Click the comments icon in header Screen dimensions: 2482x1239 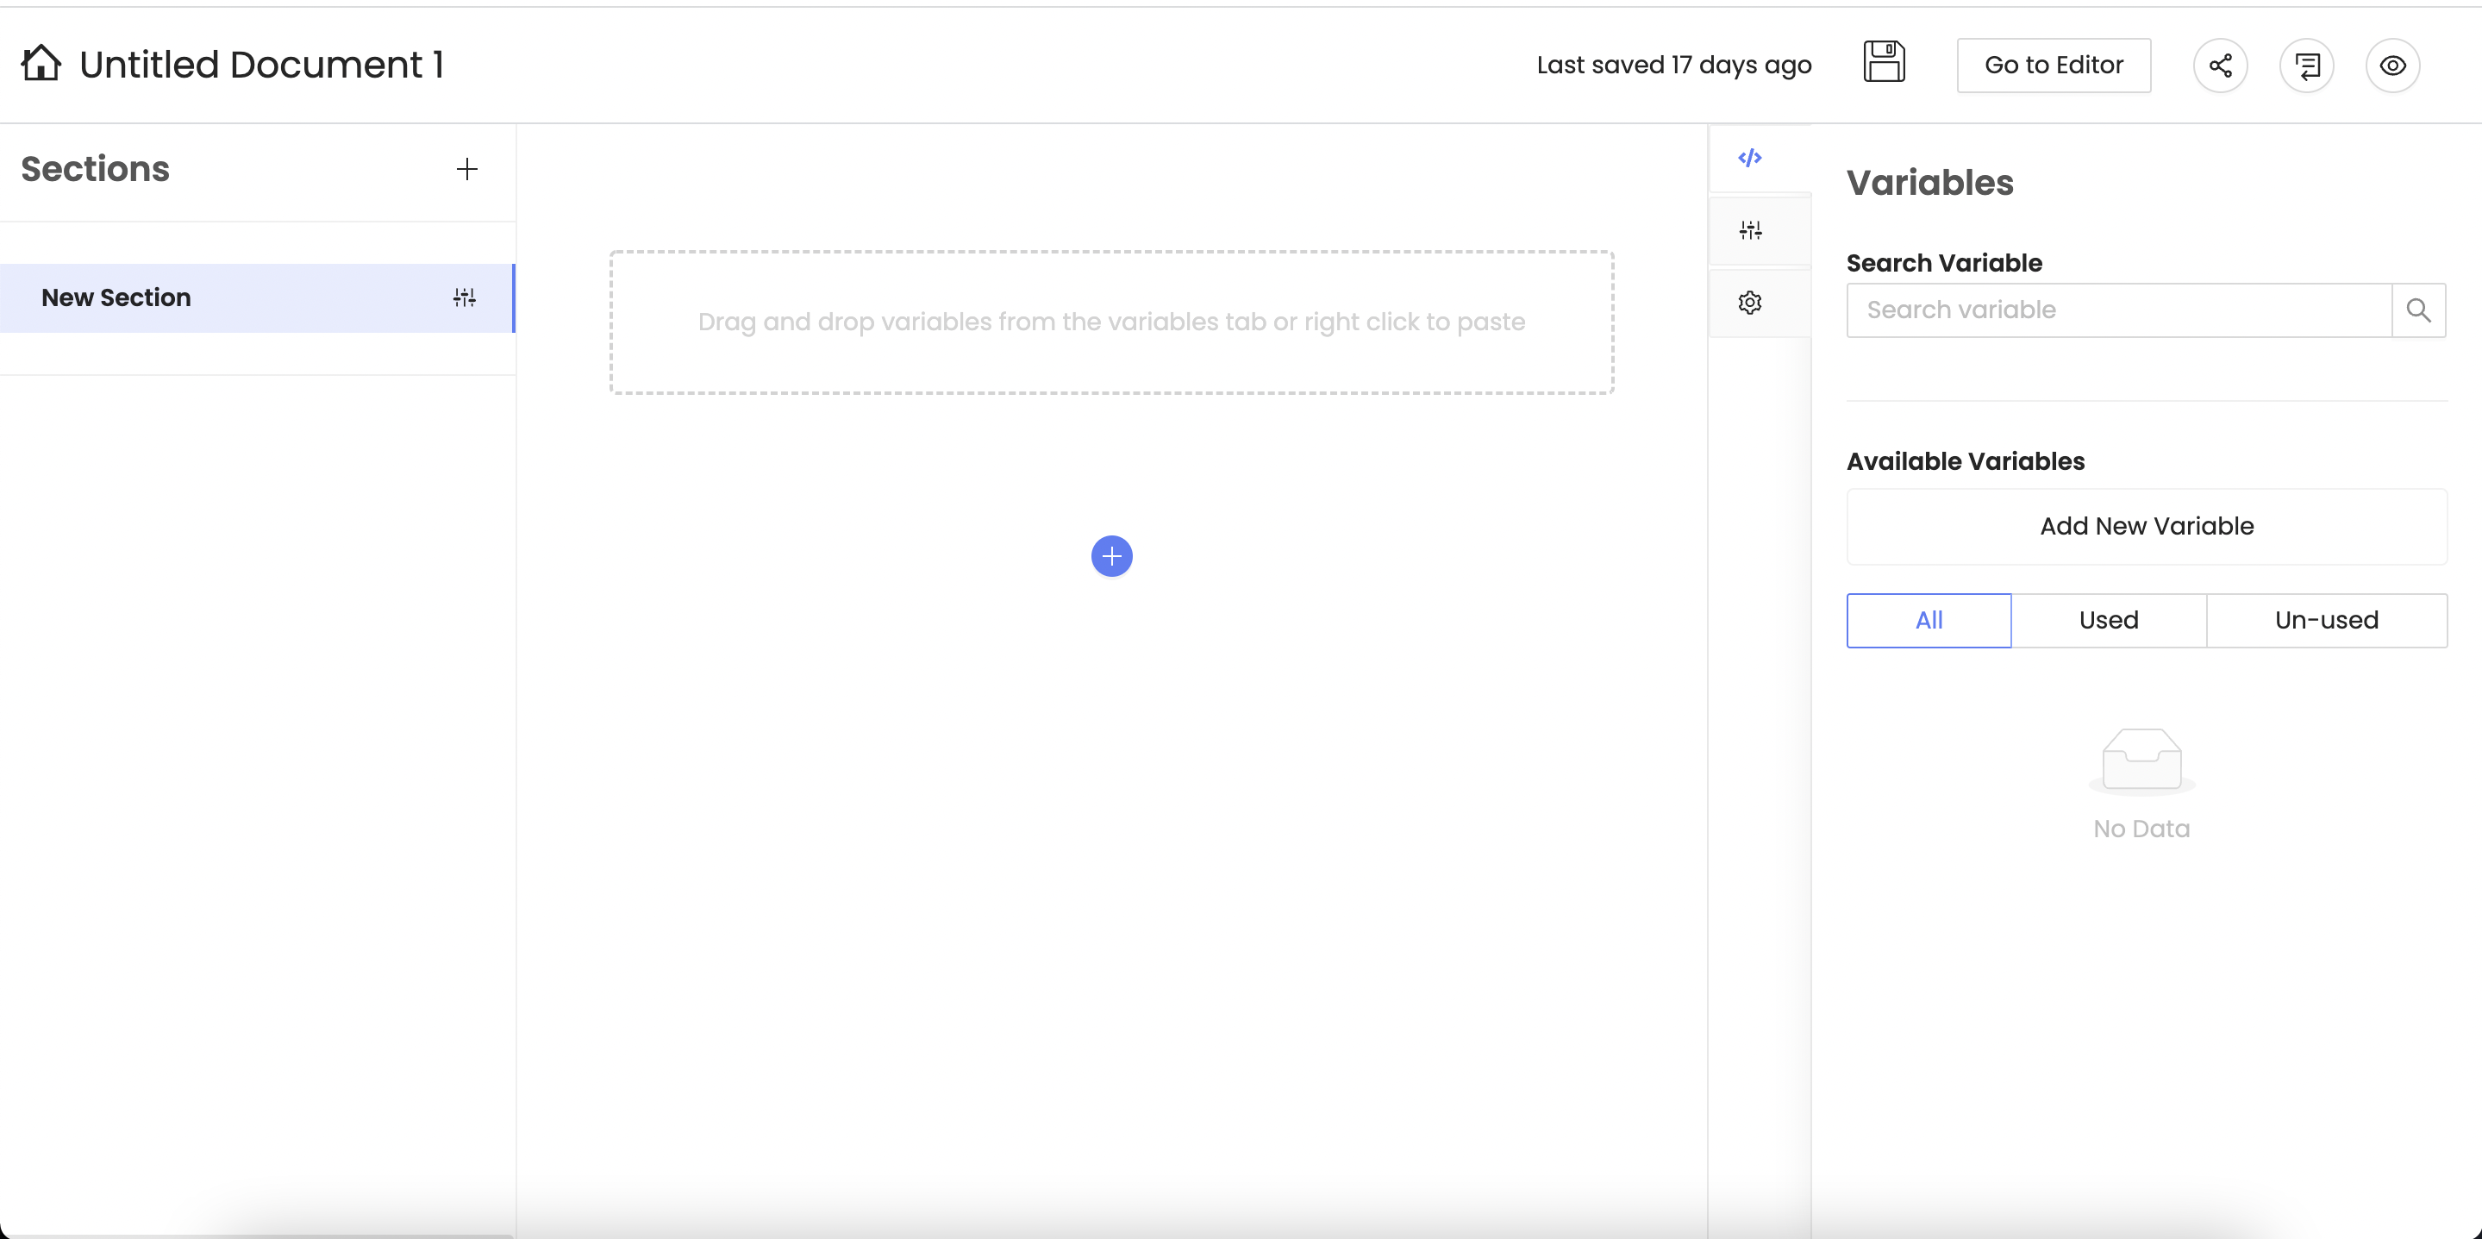[2305, 66]
